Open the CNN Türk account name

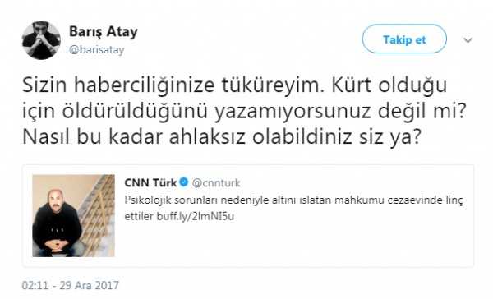[x=150, y=182]
